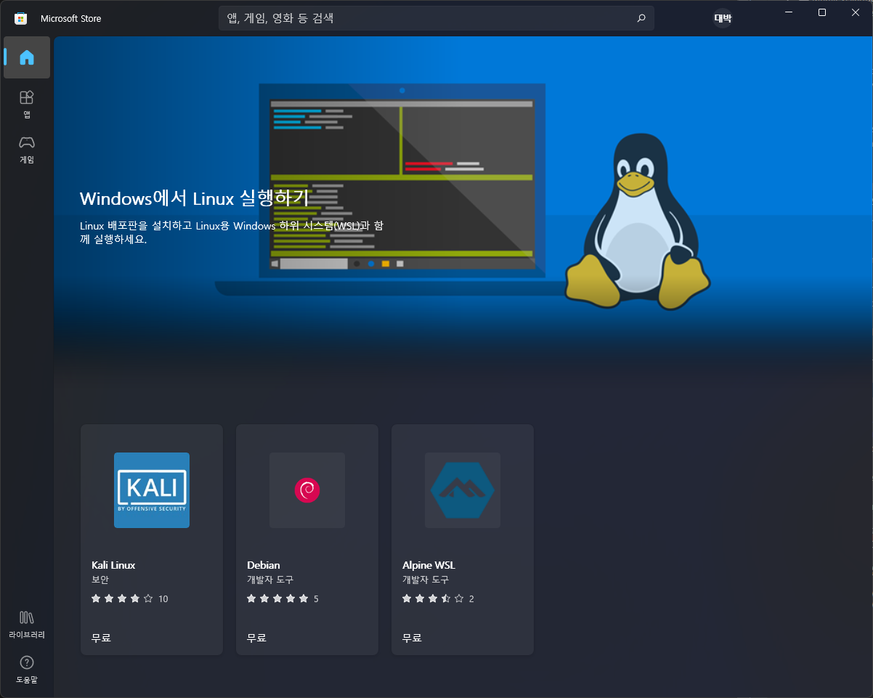Open the Alpine WSL logo thumbnail
This screenshot has width=873, height=698.
[463, 490]
